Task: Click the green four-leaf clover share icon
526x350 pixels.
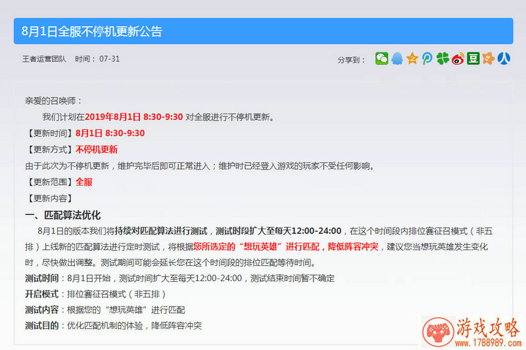Action: 442,58
